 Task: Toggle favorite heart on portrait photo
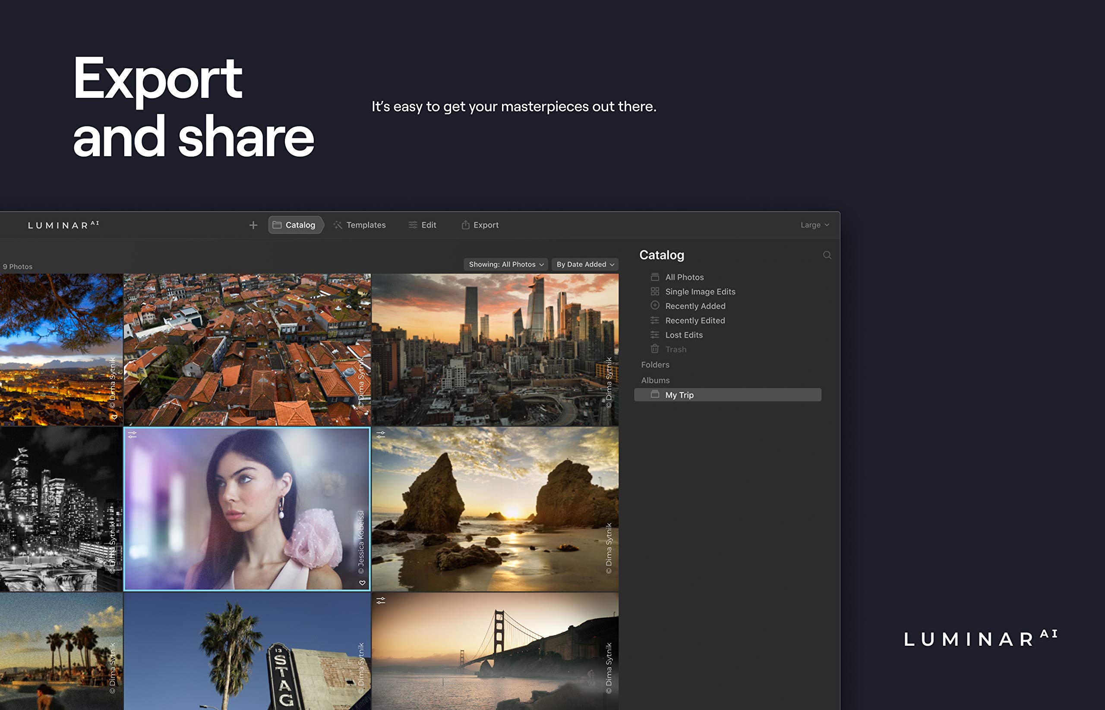pyautogui.click(x=362, y=583)
